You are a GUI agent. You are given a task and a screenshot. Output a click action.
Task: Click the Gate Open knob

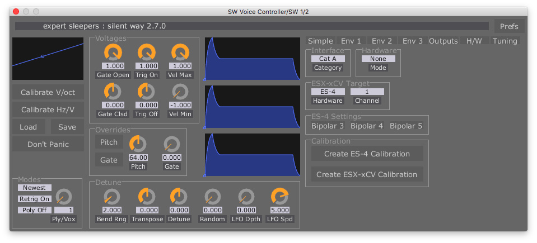pos(113,53)
